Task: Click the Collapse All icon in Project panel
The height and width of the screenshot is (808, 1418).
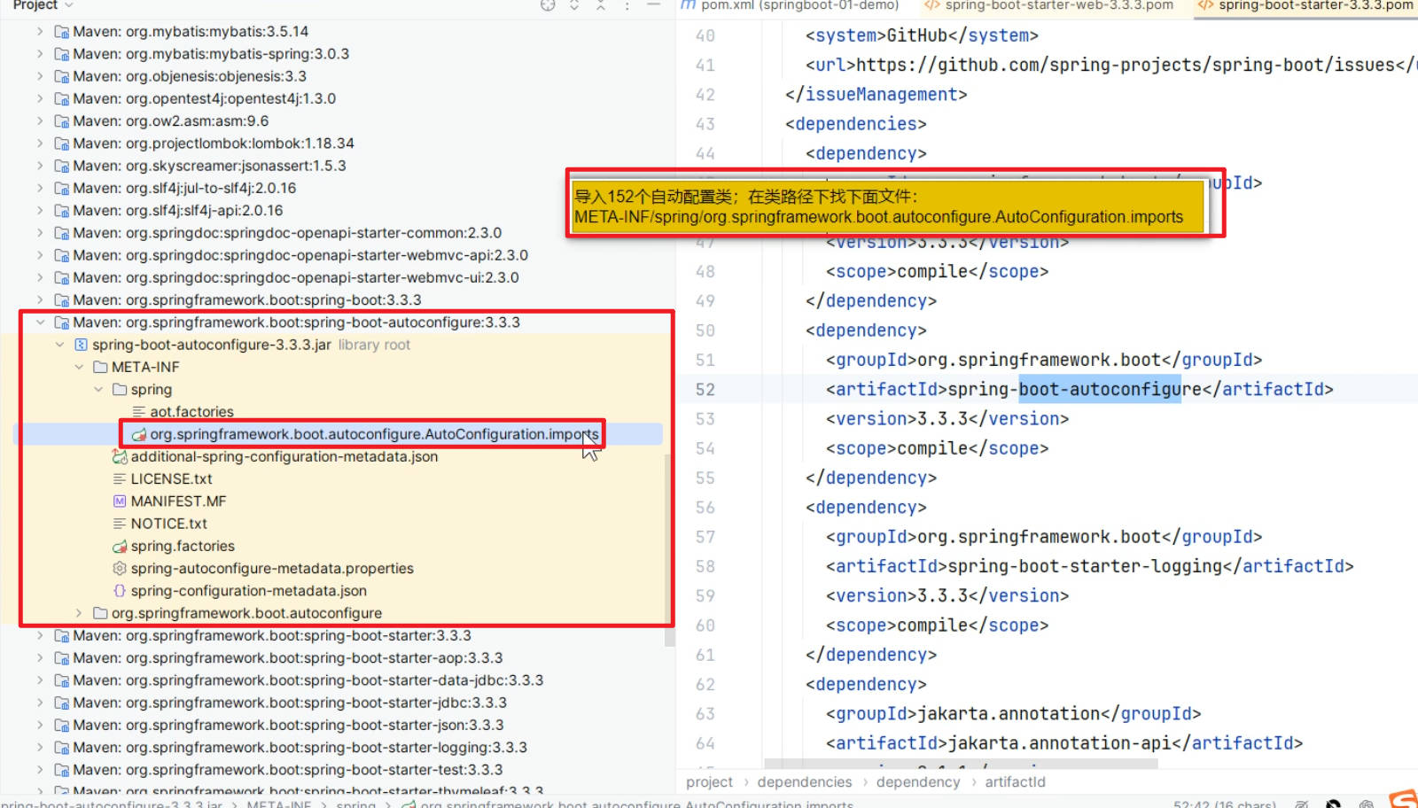Action: 601,5
